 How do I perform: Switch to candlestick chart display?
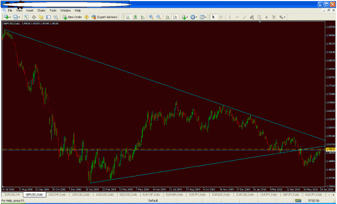pyautogui.click(x=135, y=17)
